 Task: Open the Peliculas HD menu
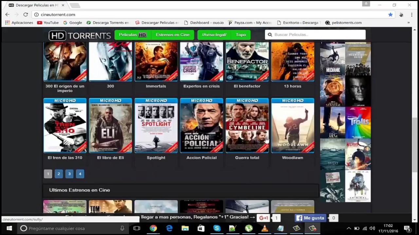[133, 35]
